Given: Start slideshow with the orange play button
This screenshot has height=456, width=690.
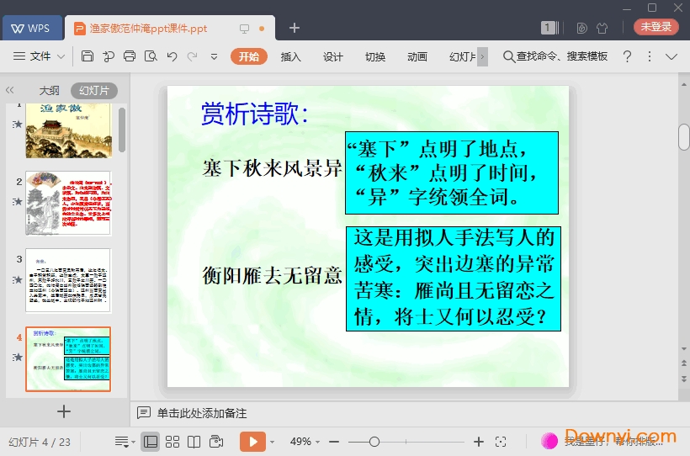Looking at the screenshot, I should (x=252, y=442).
